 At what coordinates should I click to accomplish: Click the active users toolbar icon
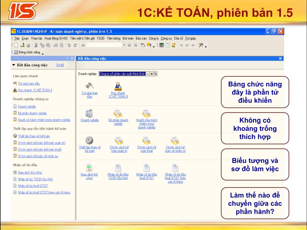pos(174,45)
